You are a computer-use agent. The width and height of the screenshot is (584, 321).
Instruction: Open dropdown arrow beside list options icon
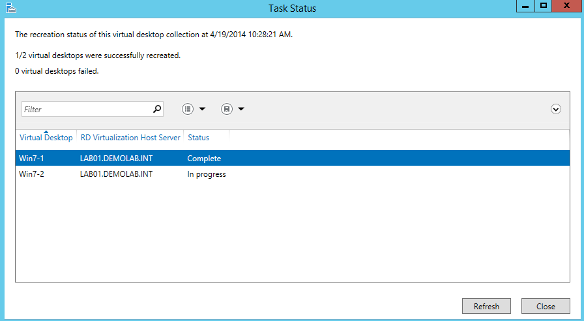(x=202, y=109)
